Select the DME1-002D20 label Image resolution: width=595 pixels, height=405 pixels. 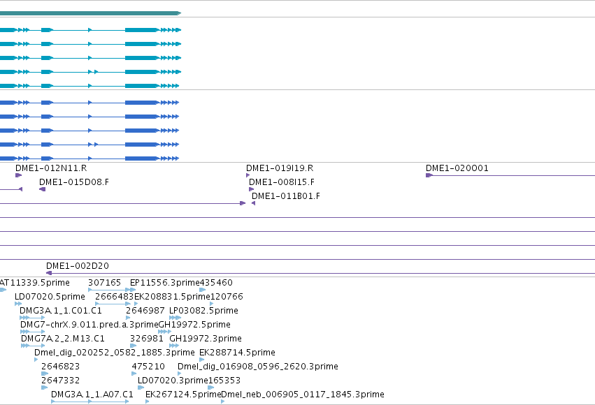click(78, 266)
